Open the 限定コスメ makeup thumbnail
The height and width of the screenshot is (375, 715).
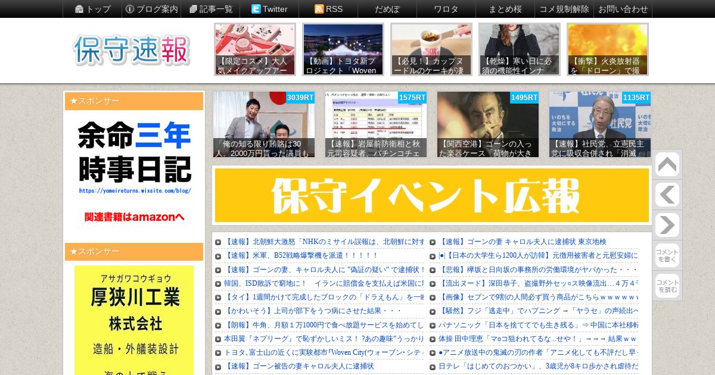click(x=255, y=49)
